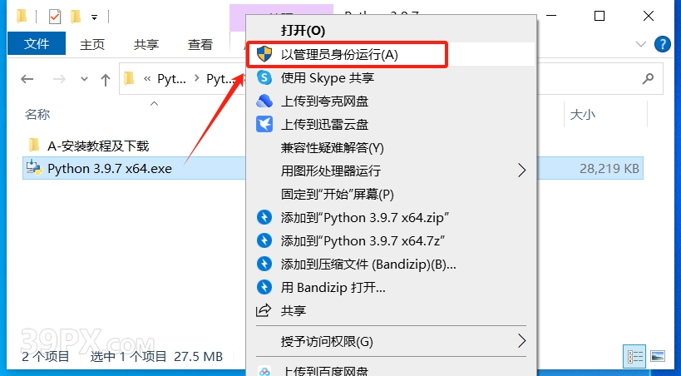Click the 迅雷云盘 bird icon
The width and height of the screenshot is (681, 376).
click(264, 125)
